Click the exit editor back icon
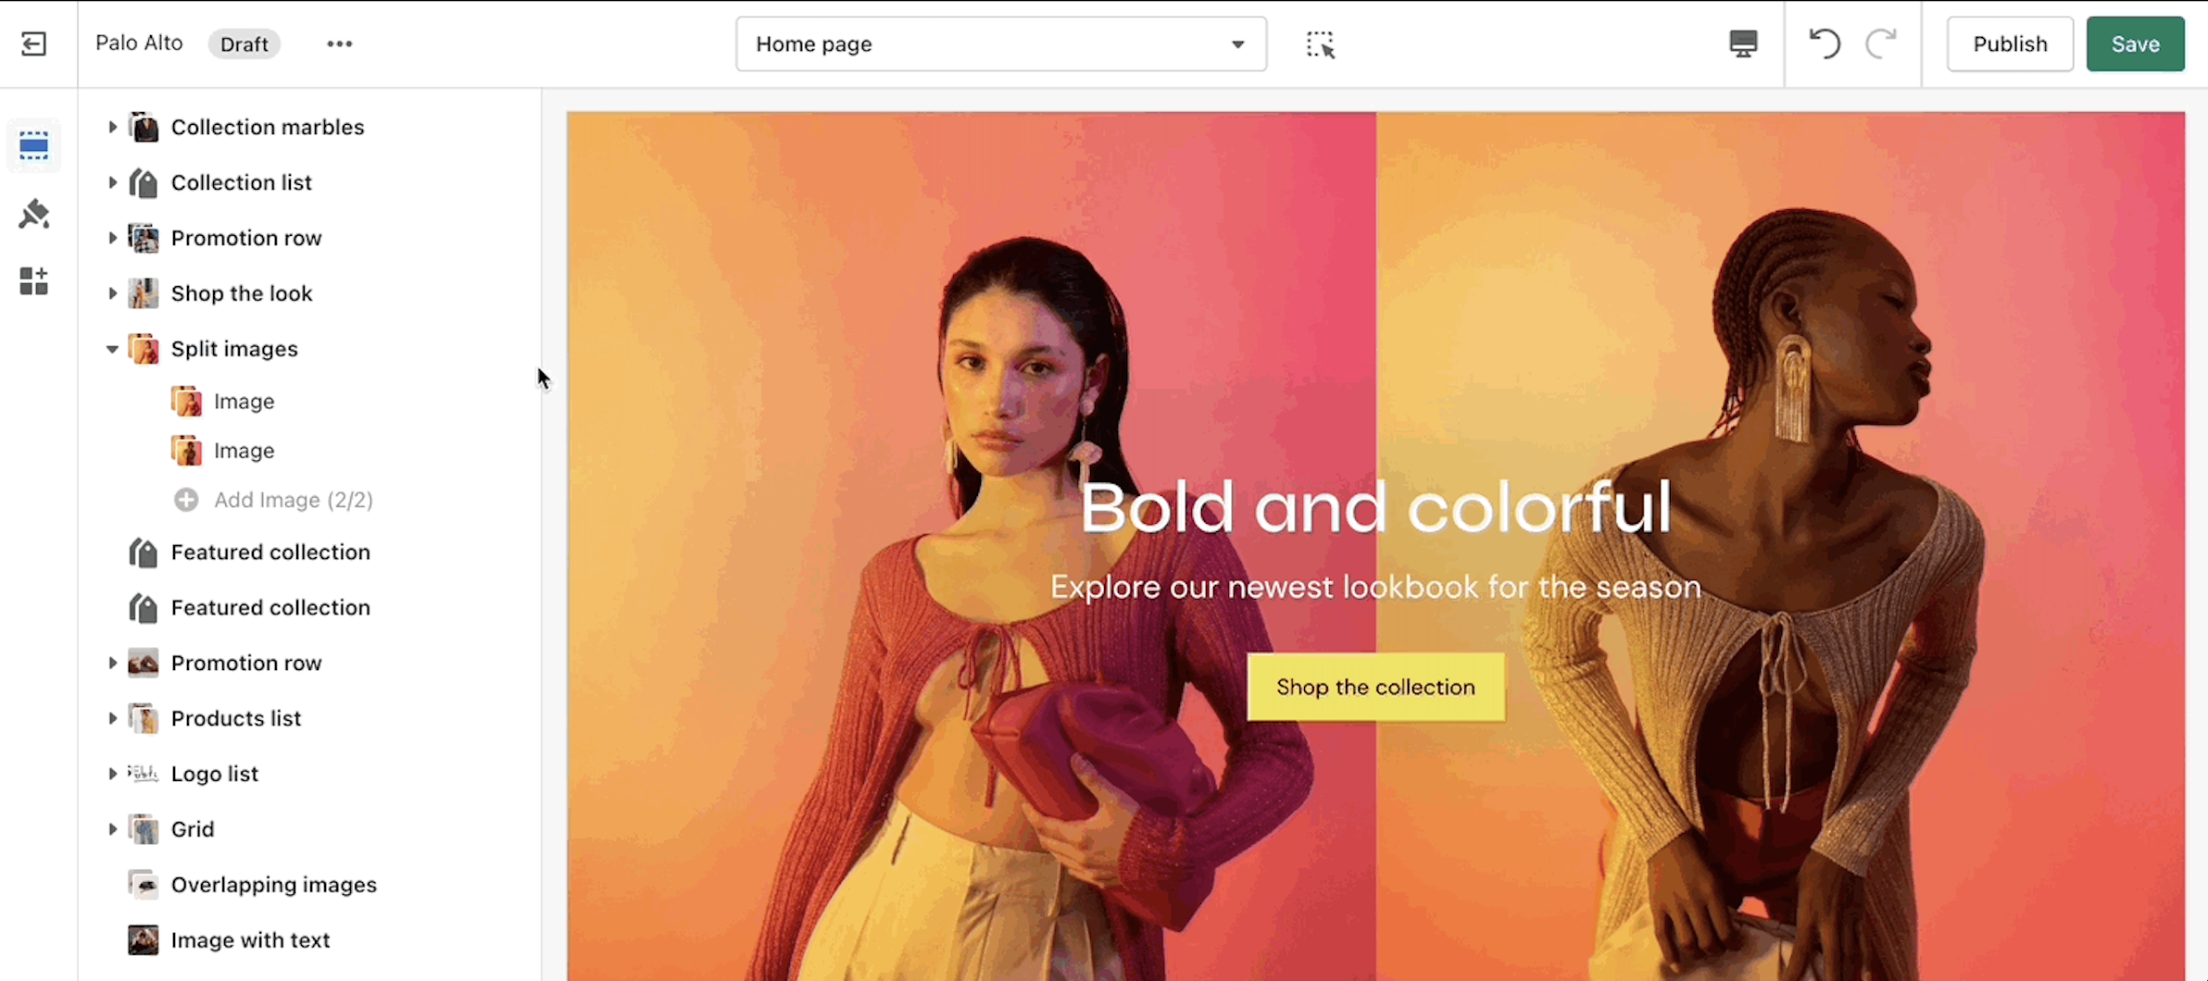The height and width of the screenshot is (981, 2208). click(33, 43)
